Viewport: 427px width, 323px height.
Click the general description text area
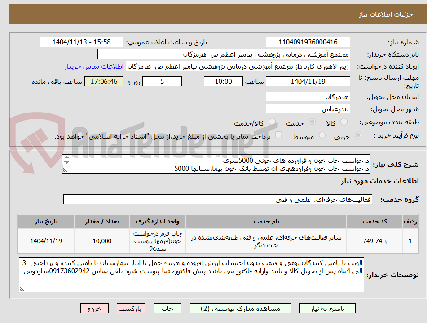[x=216, y=164]
